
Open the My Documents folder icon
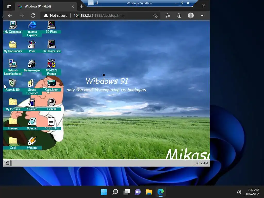point(13,46)
